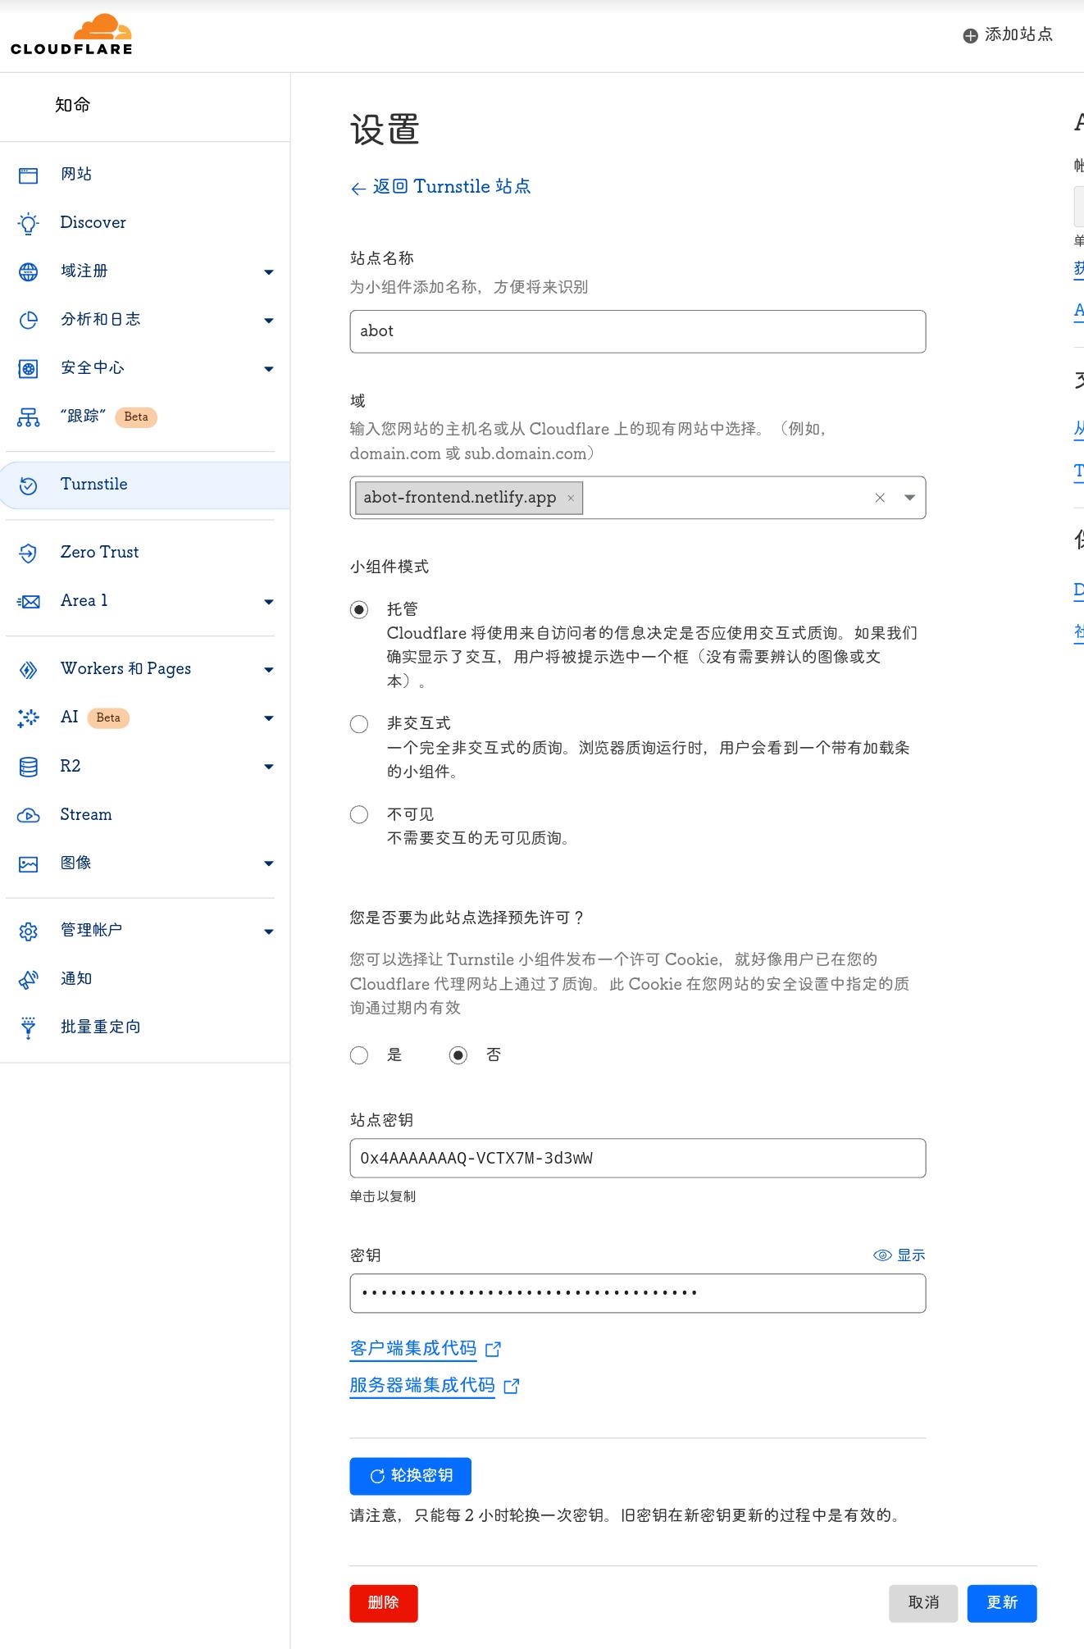Viewport: 1084px width, 1649px height.
Task: Open the 客户端集成代码 link
Action: [x=413, y=1349]
